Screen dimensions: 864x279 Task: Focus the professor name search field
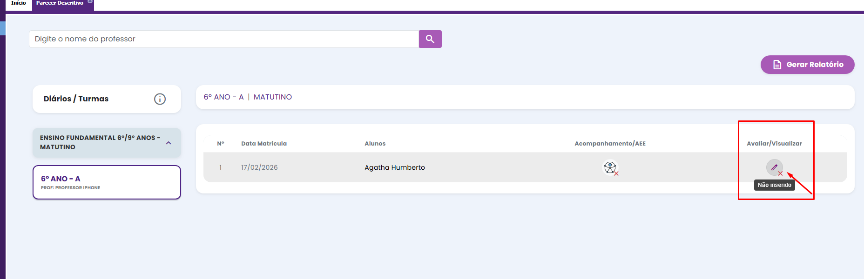[223, 39]
